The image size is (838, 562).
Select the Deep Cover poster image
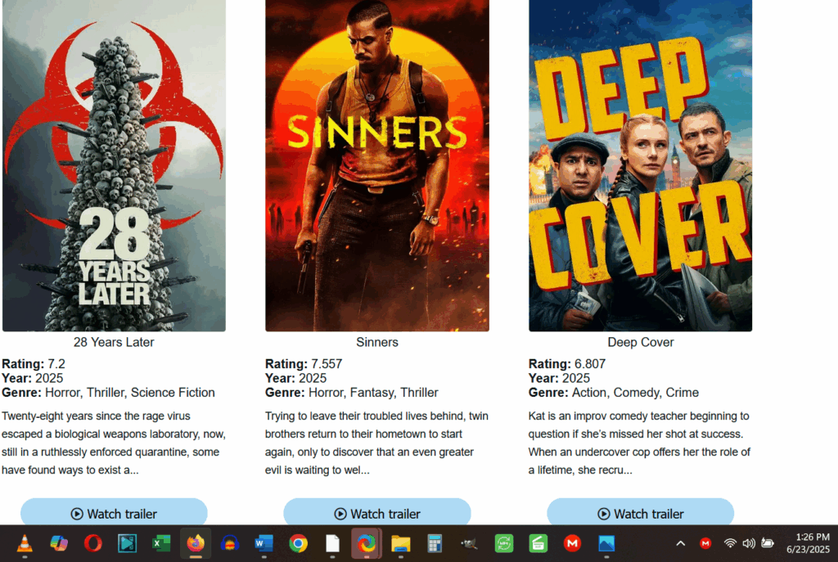tap(640, 165)
